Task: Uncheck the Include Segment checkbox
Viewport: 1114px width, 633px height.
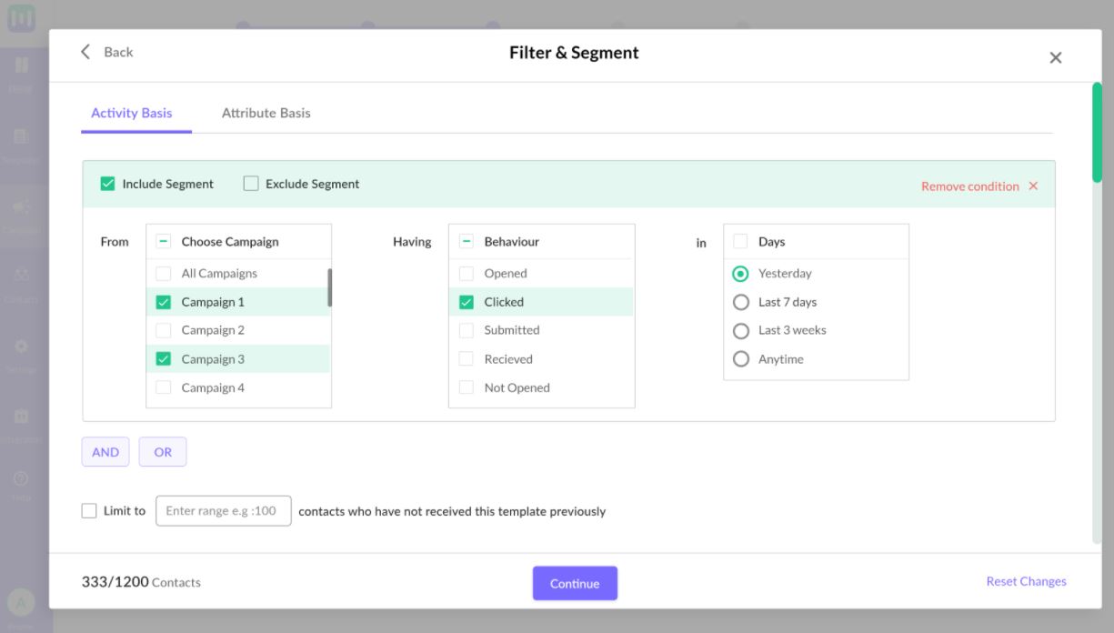Action: (108, 184)
